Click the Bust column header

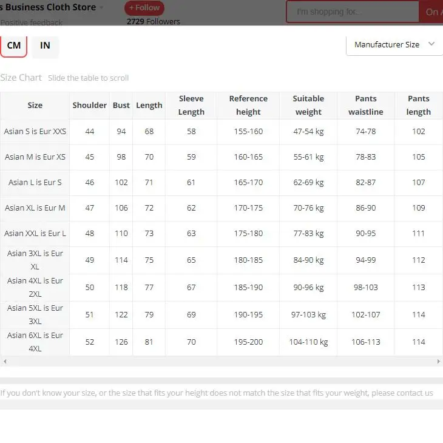point(121,106)
